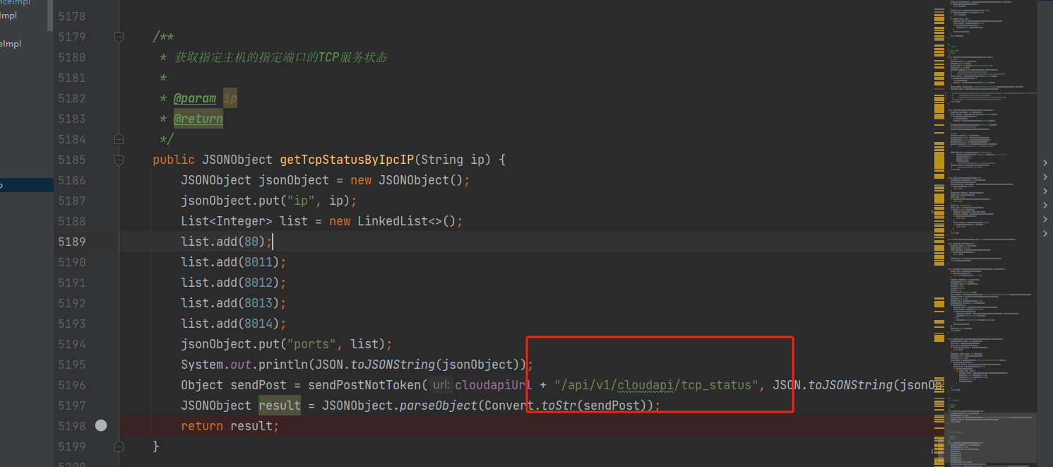Select the blue iceImpl item in left panel
The height and width of the screenshot is (467, 1053).
16,3
